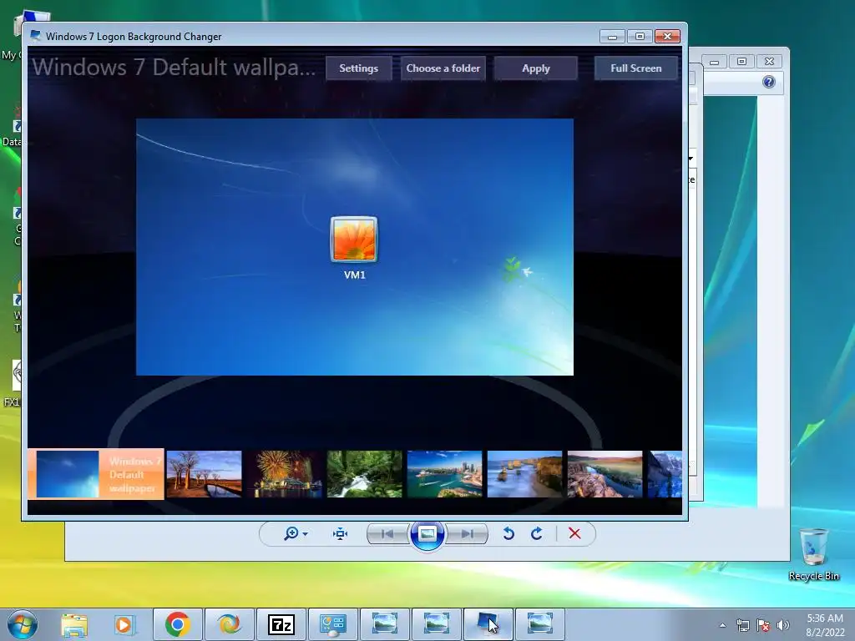Expand the zoom dropdown arrow in Photo Viewer
Image resolution: width=855 pixels, height=641 pixels.
coord(306,533)
